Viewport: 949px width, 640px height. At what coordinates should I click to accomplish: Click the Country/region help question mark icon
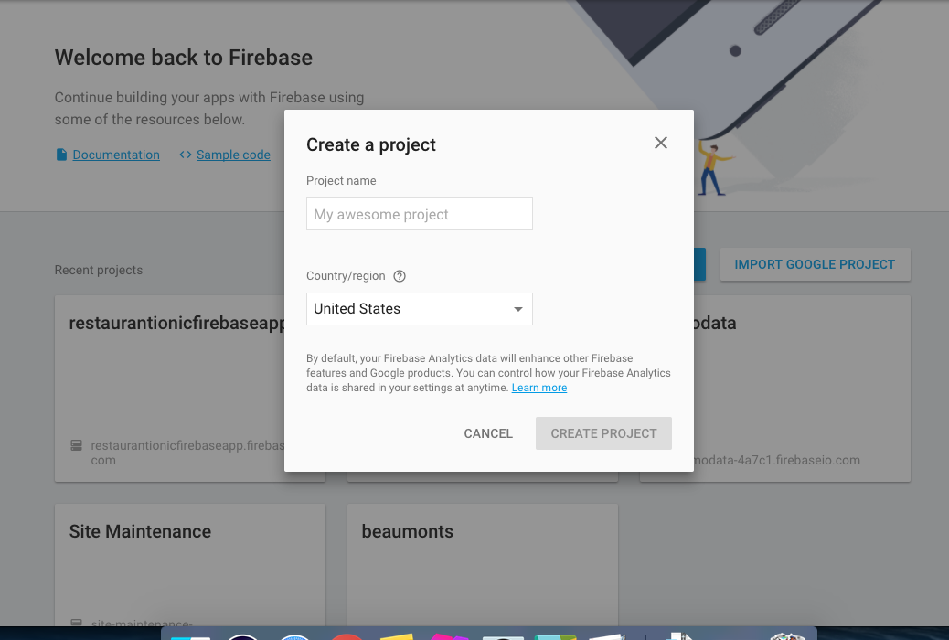click(x=400, y=276)
